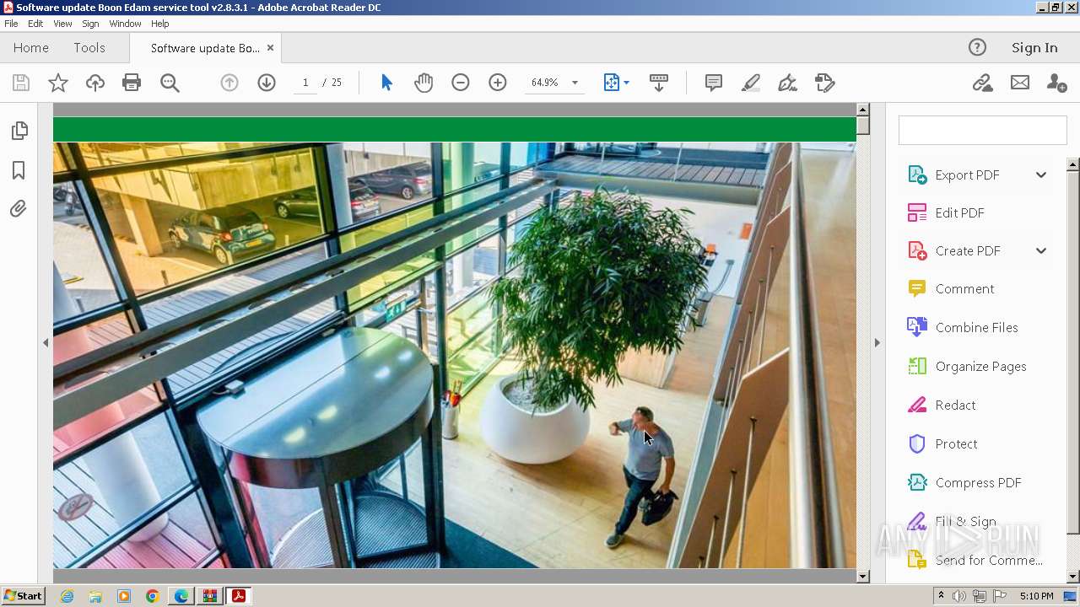This screenshot has width=1080, height=607.
Task: Select the Selection arrow tool
Action: click(386, 83)
